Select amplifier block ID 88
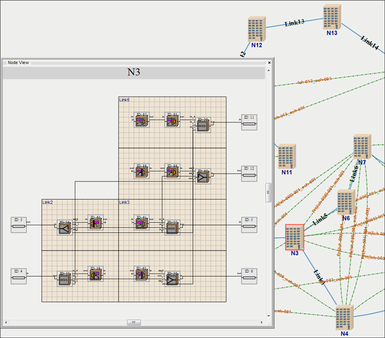This screenshot has width=385, height=338. (141, 171)
